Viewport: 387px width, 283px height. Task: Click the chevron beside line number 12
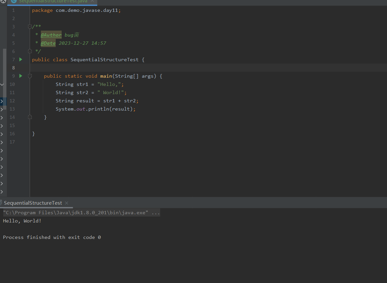pyautogui.click(x=2, y=101)
